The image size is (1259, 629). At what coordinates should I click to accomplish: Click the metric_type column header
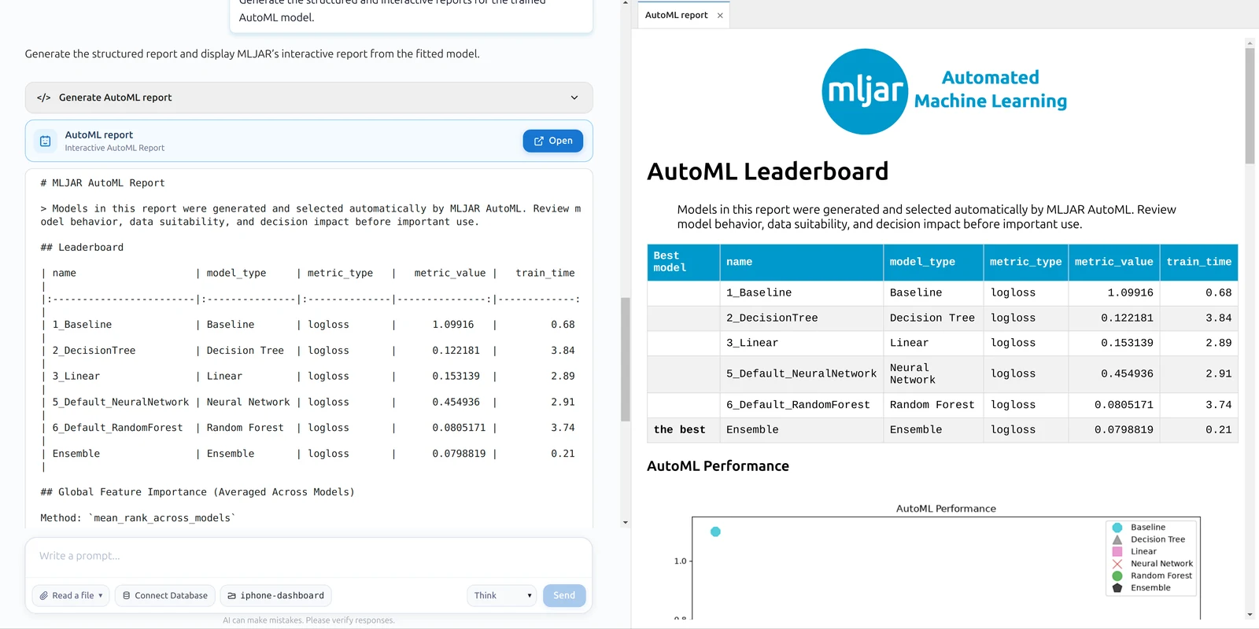click(1025, 262)
